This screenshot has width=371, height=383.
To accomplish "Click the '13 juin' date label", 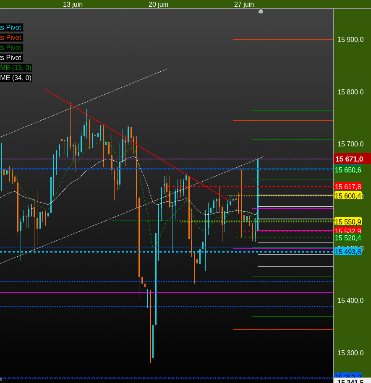I will pyautogui.click(x=73, y=4).
